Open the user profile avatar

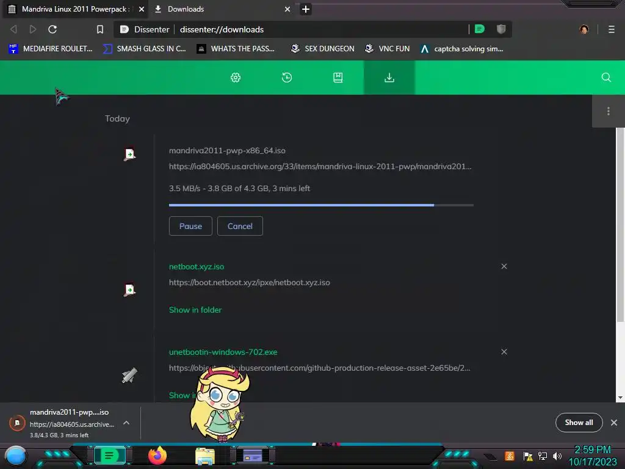click(584, 29)
